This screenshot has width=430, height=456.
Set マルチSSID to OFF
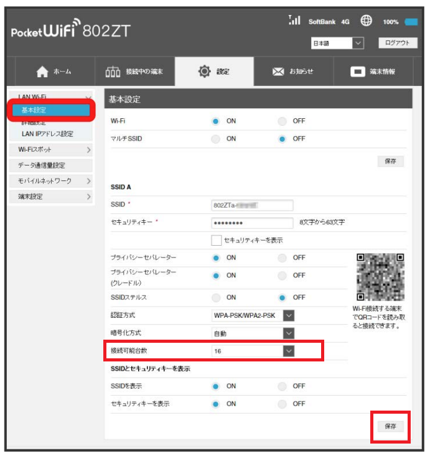[282, 139]
